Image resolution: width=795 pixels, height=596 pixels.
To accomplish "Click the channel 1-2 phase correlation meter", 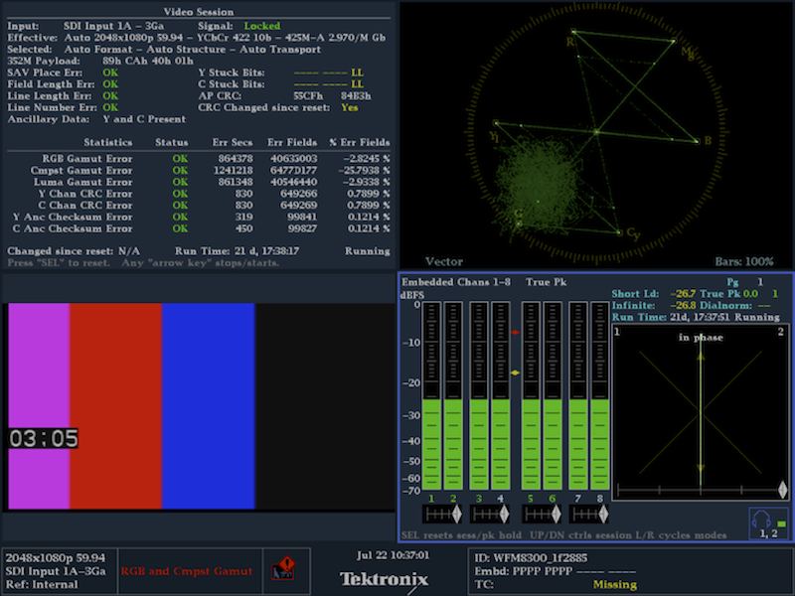I will (440, 515).
